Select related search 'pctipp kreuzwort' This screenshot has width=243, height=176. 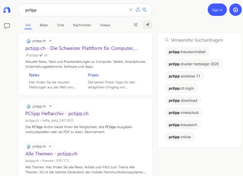(x=183, y=125)
